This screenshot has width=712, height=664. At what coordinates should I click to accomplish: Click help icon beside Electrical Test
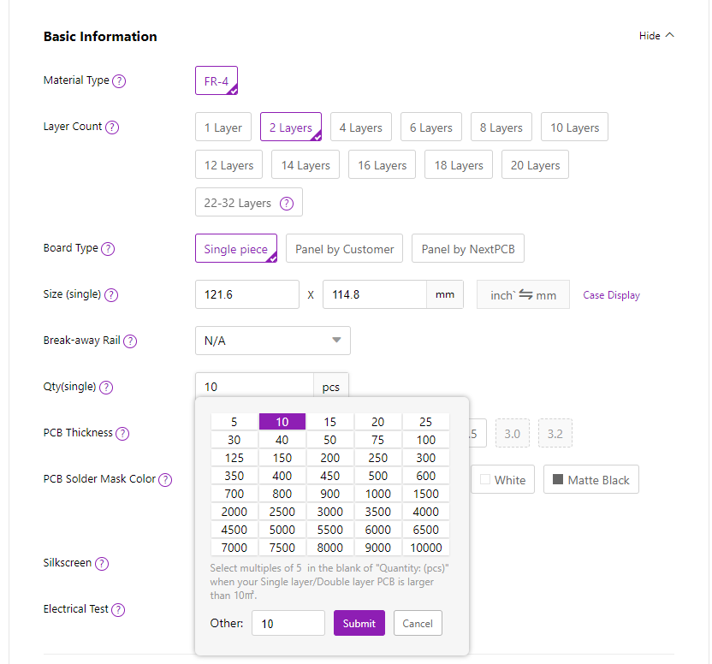118,610
